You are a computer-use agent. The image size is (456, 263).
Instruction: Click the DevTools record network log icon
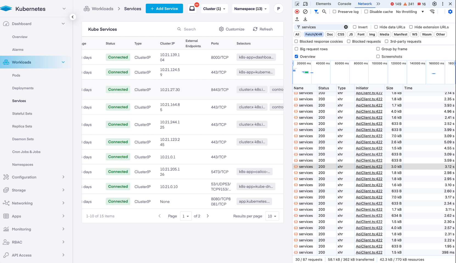(297, 12)
